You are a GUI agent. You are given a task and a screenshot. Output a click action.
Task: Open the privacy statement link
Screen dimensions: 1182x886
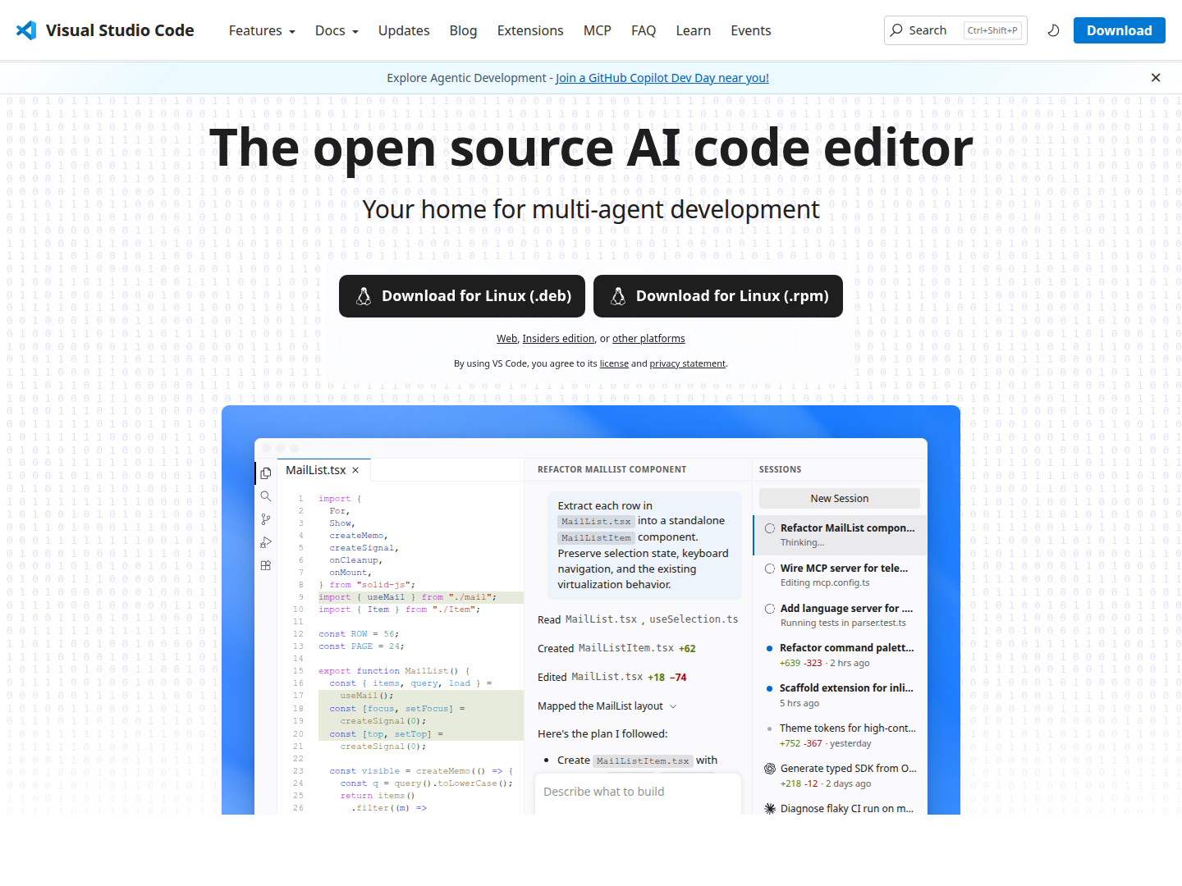[688, 363]
